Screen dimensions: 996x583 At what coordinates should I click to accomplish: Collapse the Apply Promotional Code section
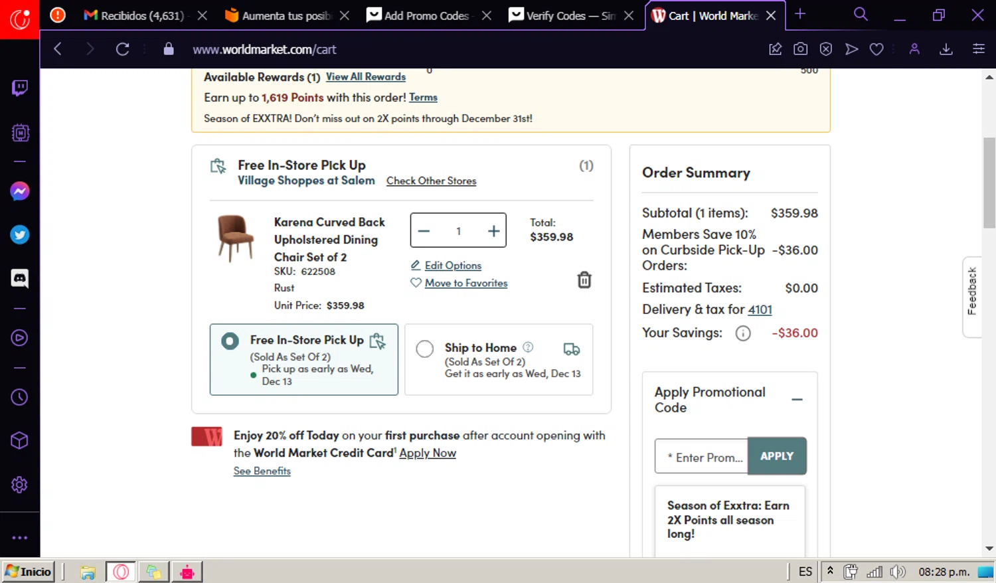coord(797,400)
